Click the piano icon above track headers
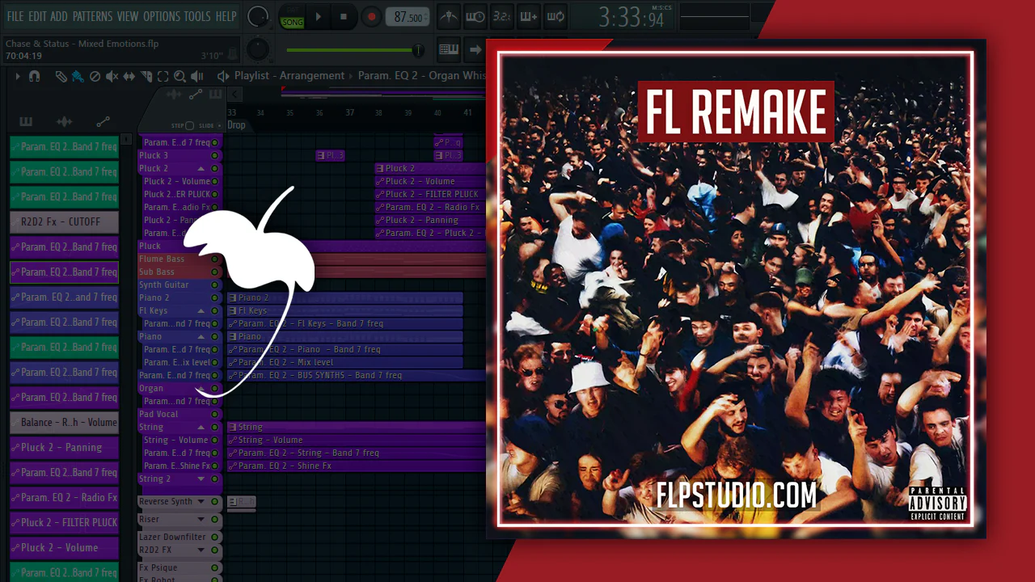Screen dimensions: 1035x582 coord(215,95)
